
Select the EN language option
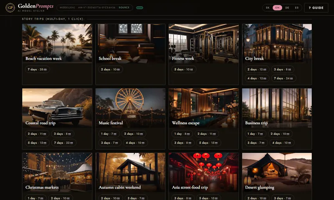tap(277, 8)
